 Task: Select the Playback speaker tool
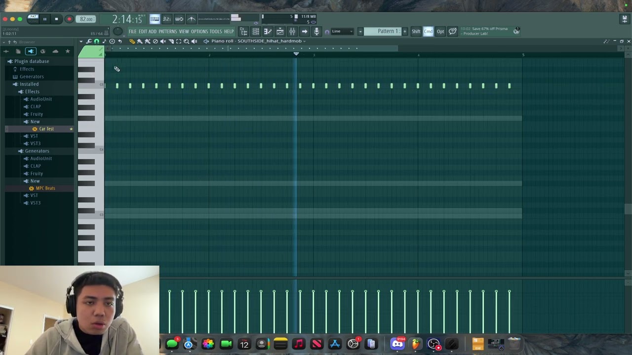(195, 41)
